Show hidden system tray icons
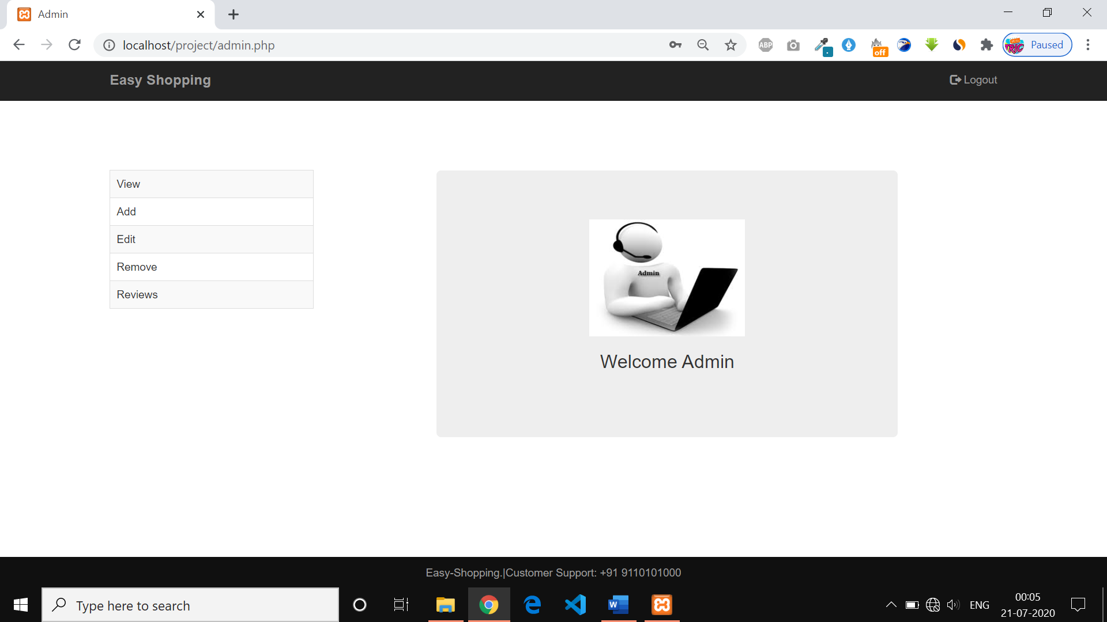The image size is (1107, 622). [x=891, y=605]
